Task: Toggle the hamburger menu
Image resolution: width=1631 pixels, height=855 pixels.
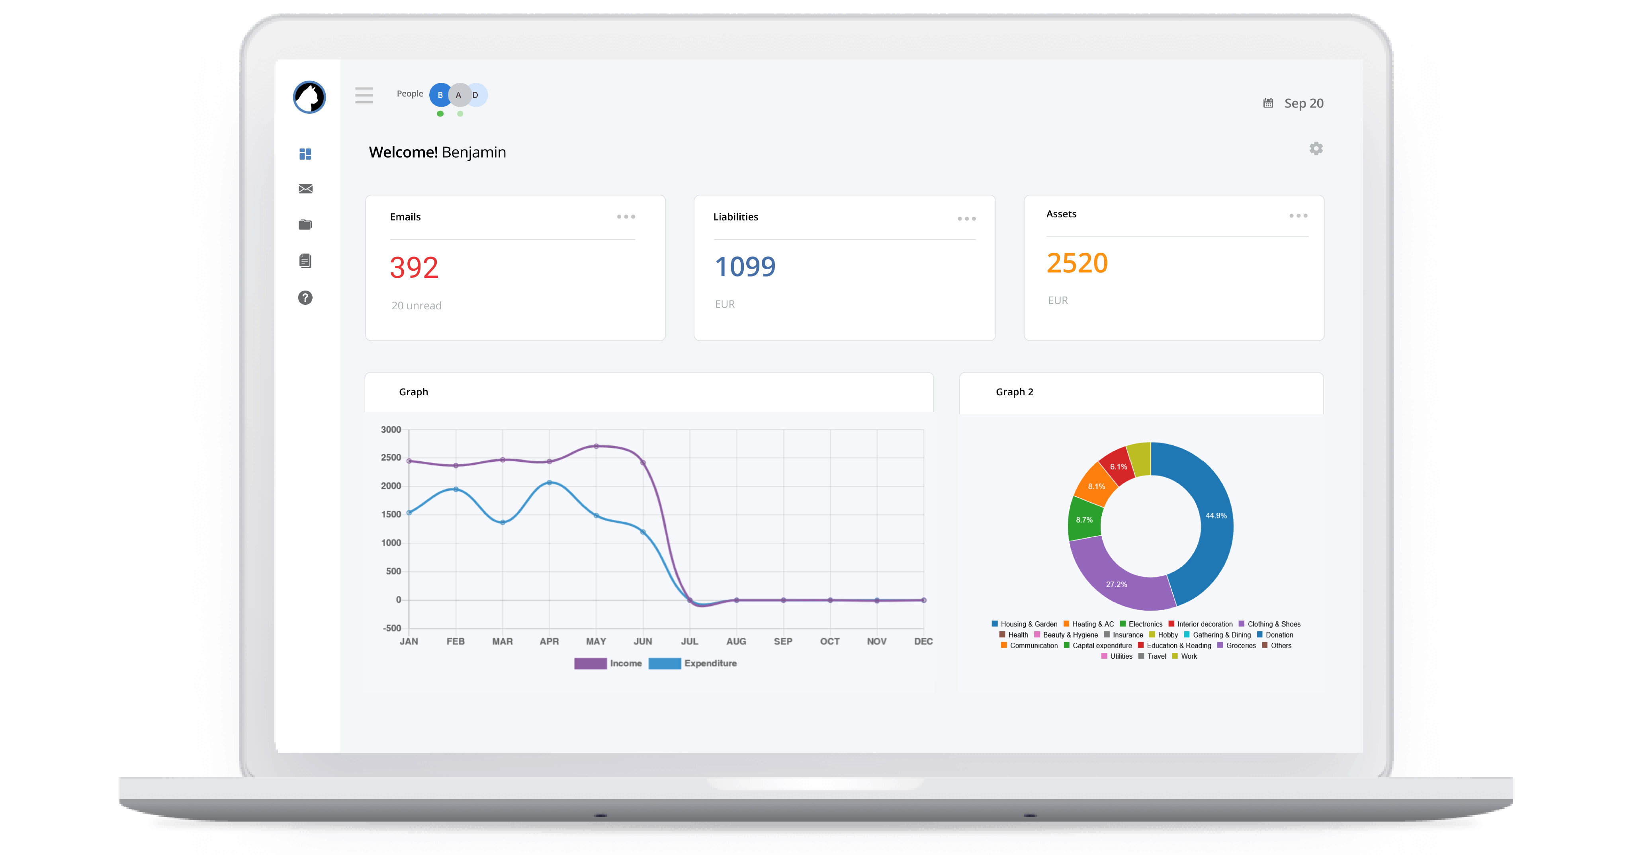Action: (x=364, y=96)
